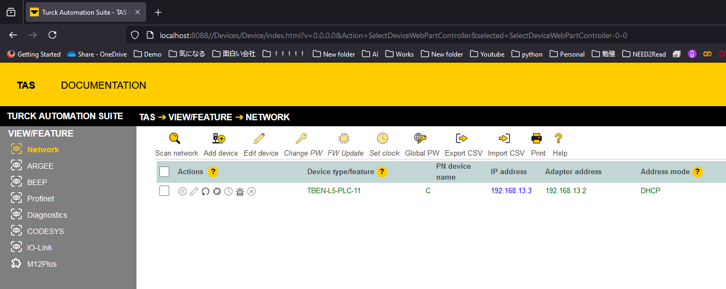
Task: Click the FW Update chip icon
Action: (x=344, y=138)
